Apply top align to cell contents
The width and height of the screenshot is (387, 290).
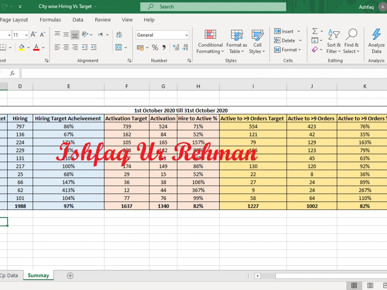[57, 35]
